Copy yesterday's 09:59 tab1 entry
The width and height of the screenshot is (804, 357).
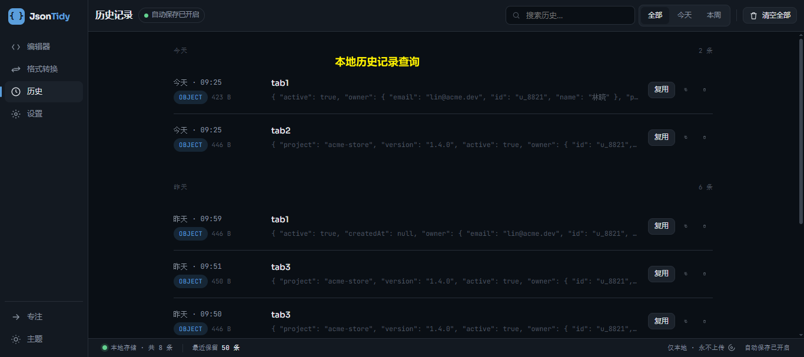(685, 226)
